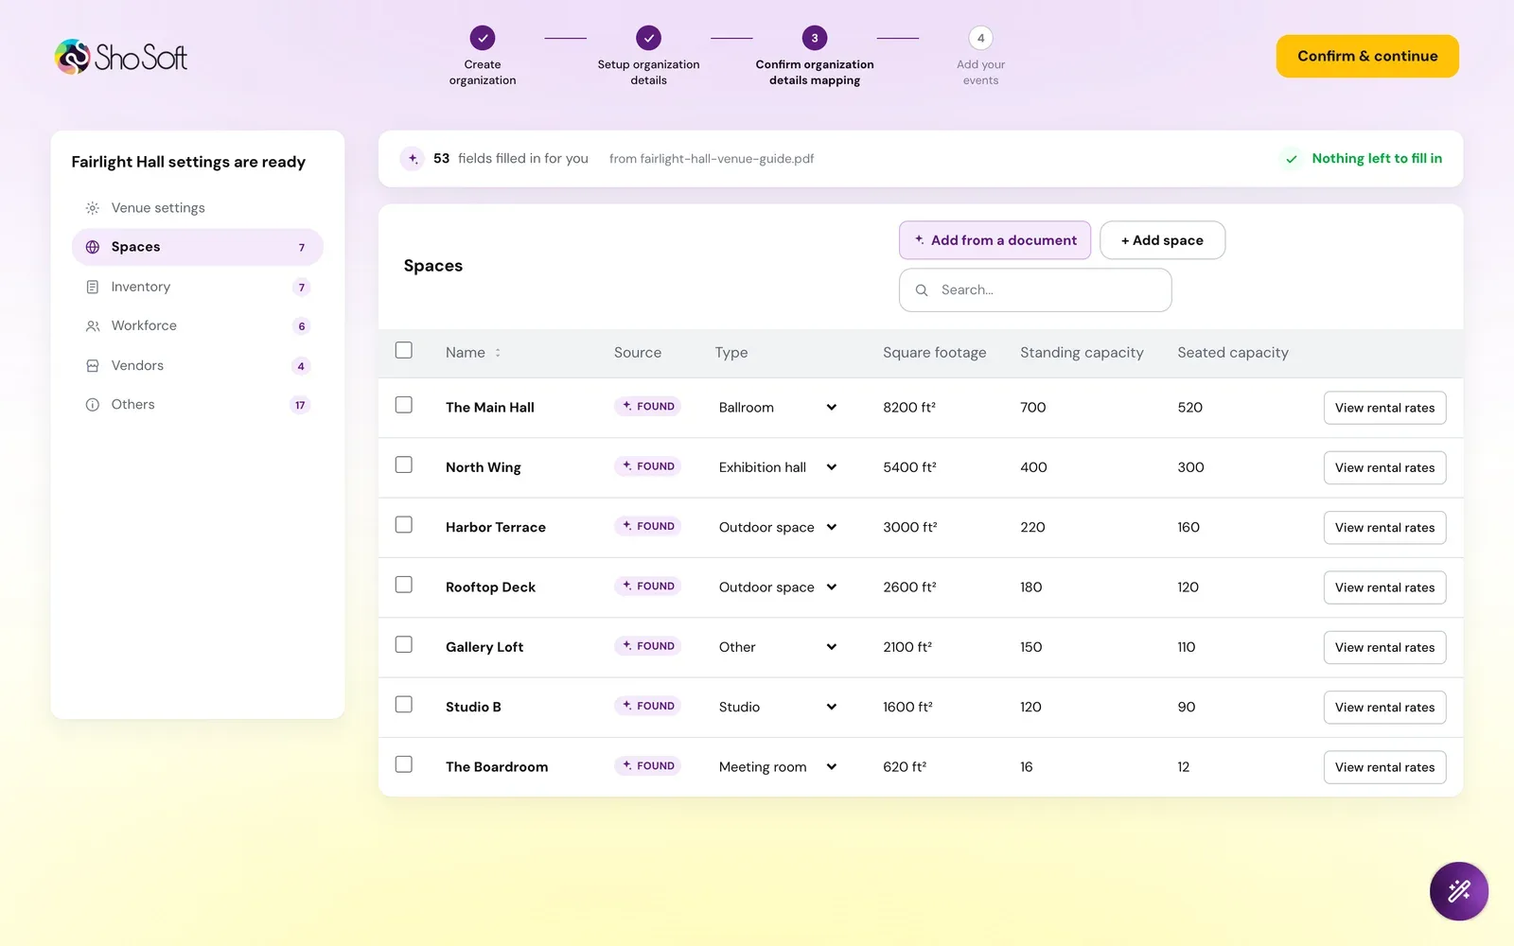Click Confirm & continue button
Image resolution: width=1514 pixels, height=946 pixels.
[1367, 56]
